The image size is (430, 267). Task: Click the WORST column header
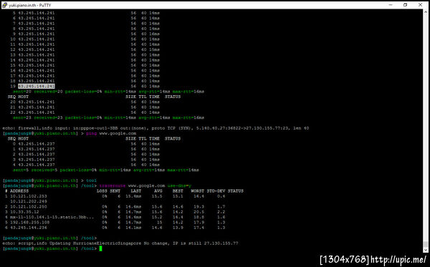click(x=198, y=191)
